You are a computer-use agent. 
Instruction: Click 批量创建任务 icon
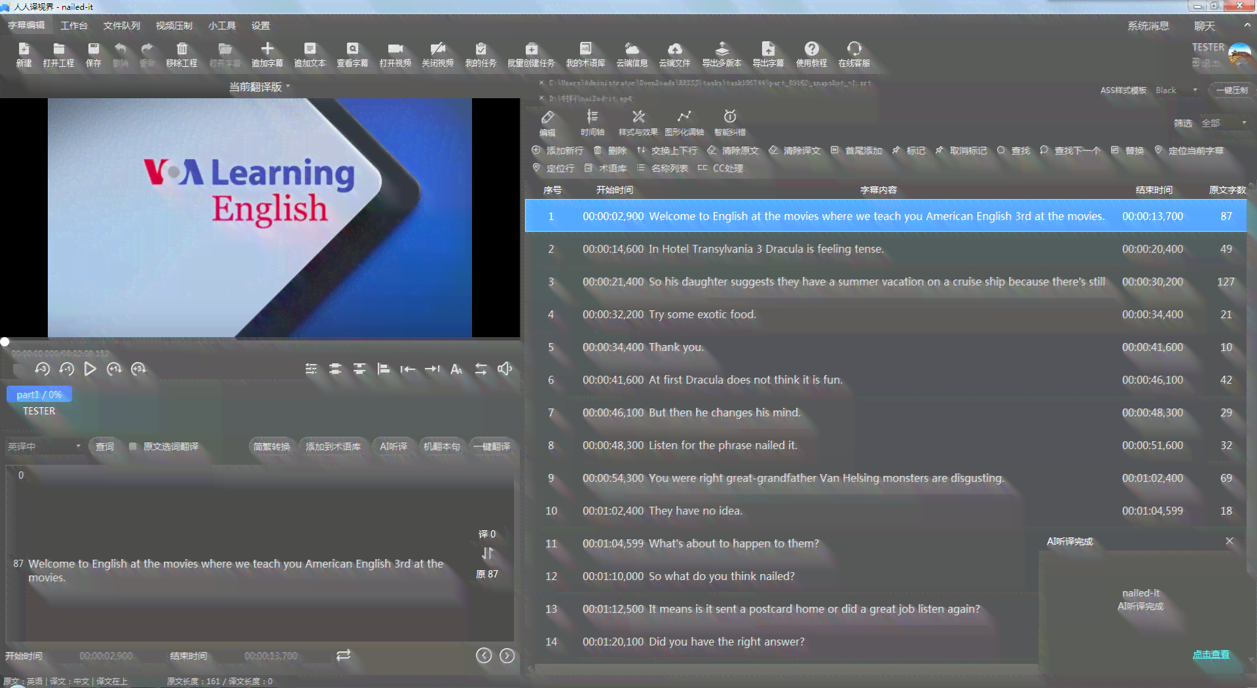point(531,54)
